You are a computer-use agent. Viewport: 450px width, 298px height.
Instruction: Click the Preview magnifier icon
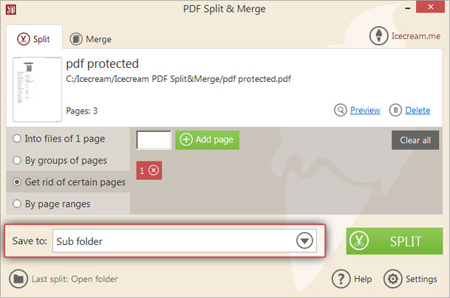341,110
